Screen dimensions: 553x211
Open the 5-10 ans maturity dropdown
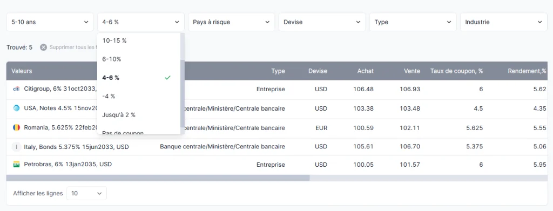tap(50, 22)
